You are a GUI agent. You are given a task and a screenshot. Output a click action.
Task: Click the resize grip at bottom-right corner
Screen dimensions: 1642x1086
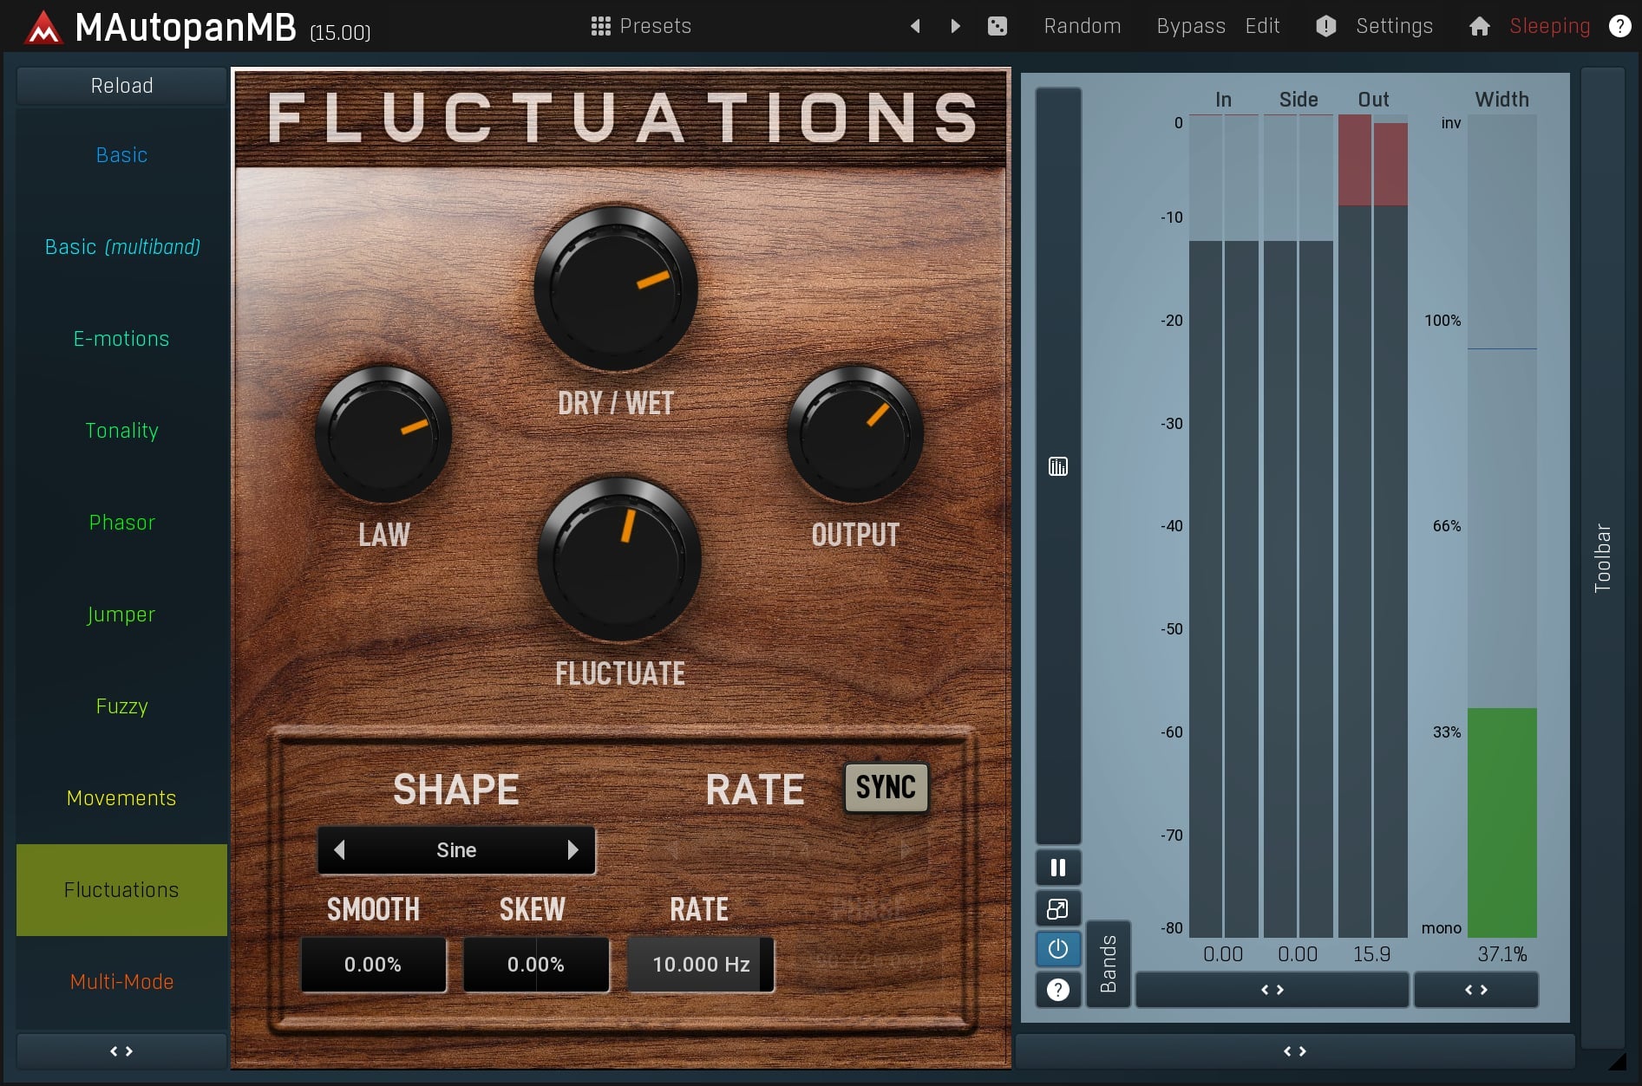pyautogui.click(x=1618, y=1061)
